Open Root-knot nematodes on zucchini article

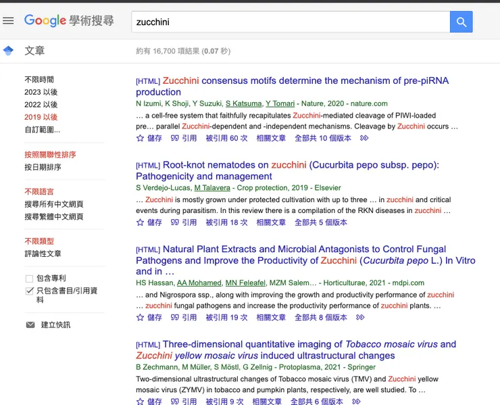[288, 170]
